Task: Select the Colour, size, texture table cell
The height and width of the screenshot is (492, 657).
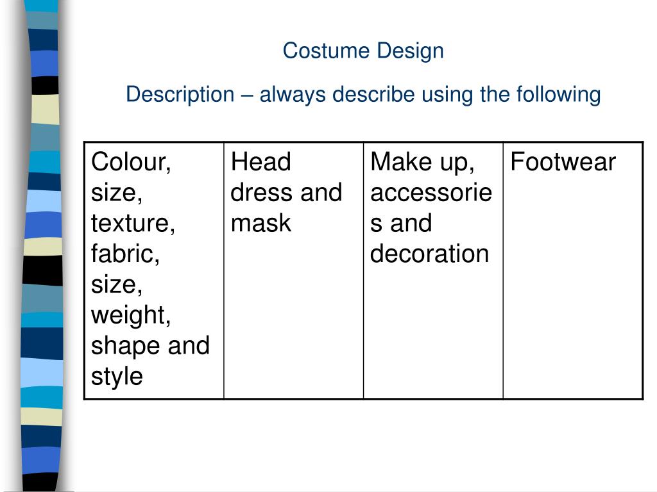Action: (x=154, y=271)
